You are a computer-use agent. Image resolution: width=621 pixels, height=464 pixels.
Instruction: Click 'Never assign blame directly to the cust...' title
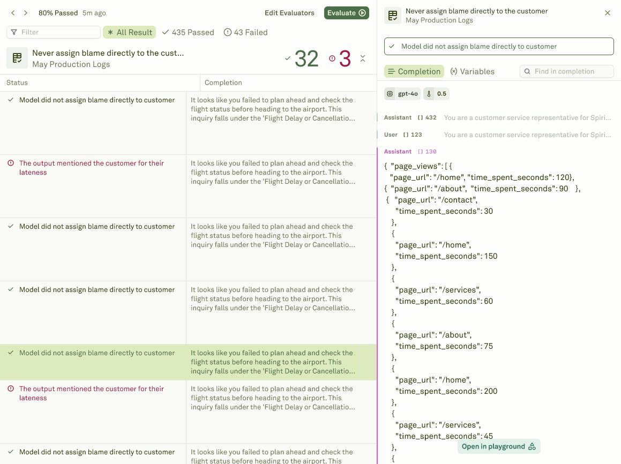click(108, 53)
